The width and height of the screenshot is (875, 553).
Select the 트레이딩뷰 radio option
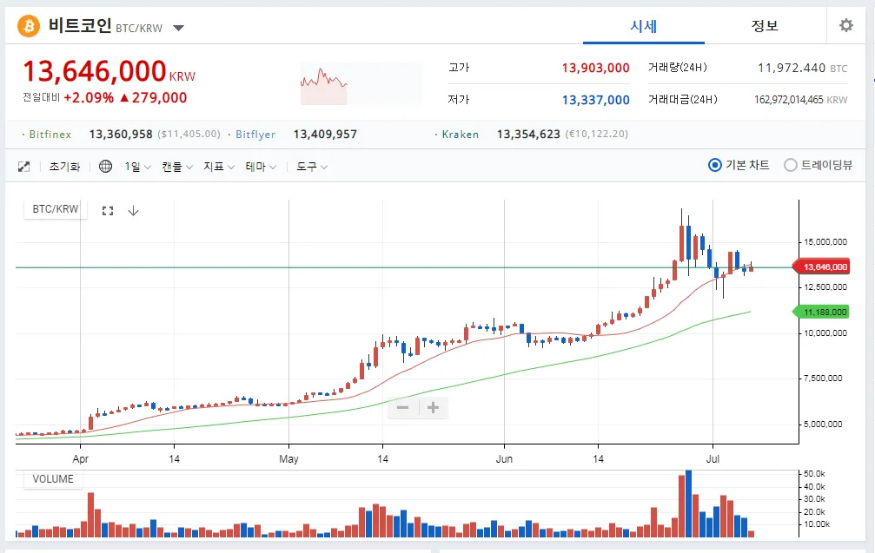[790, 165]
